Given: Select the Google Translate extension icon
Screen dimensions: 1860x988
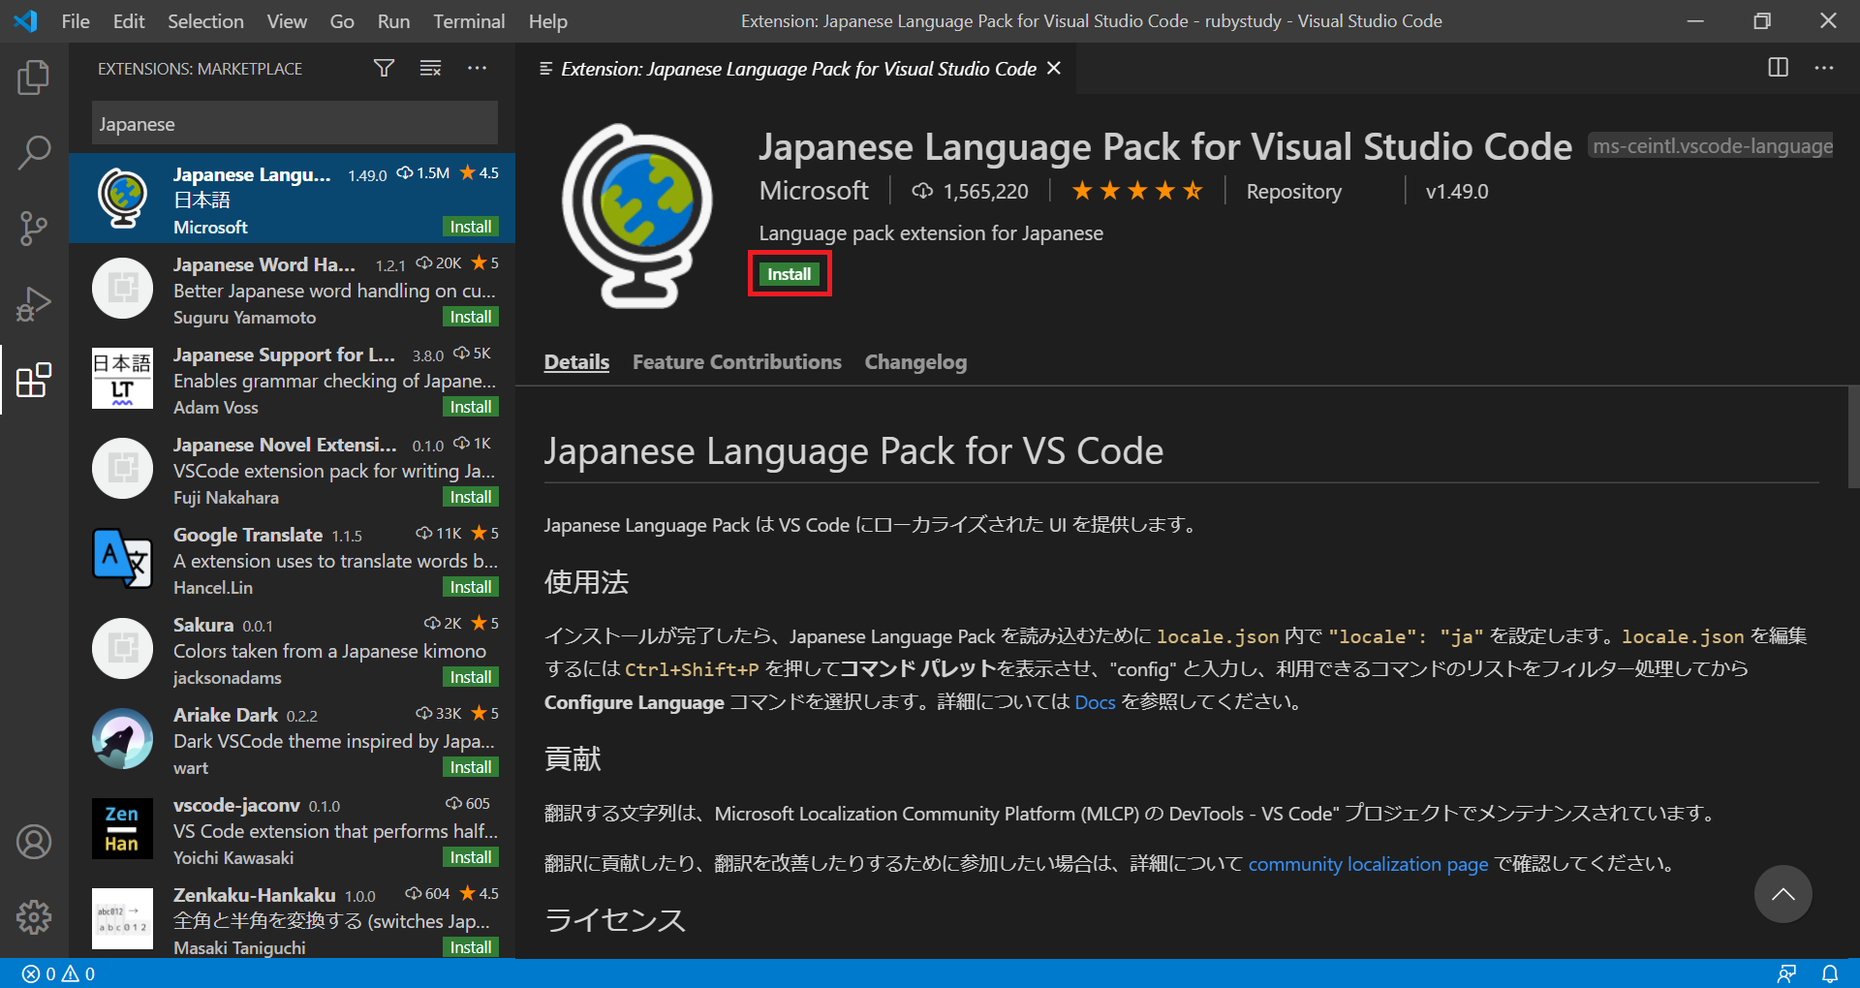Looking at the screenshot, I should [122, 558].
